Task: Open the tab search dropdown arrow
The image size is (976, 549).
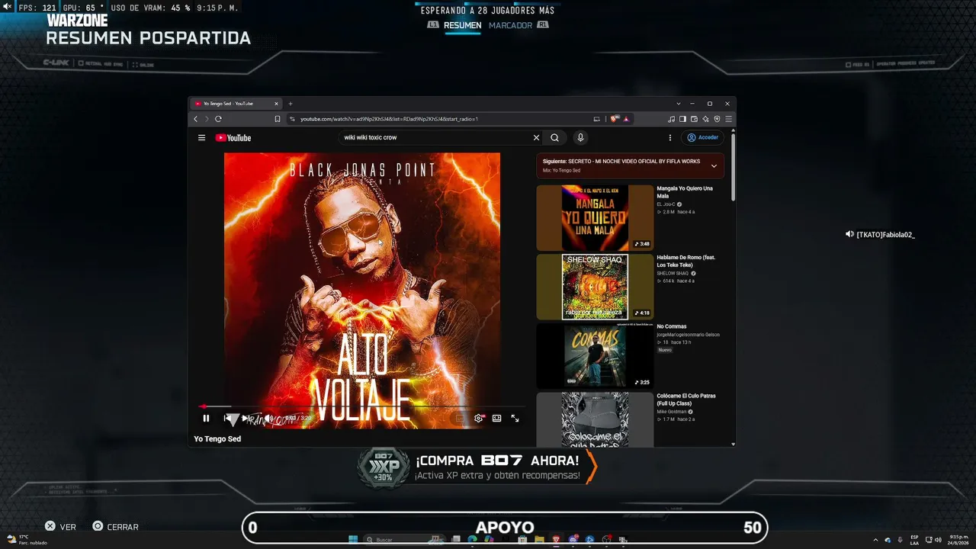Action: (x=679, y=104)
